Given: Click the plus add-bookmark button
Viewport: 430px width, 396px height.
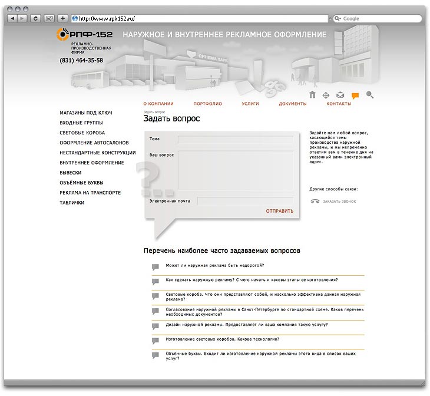Looking at the screenshot, I should pyautogui.click(x=63, y=18).
